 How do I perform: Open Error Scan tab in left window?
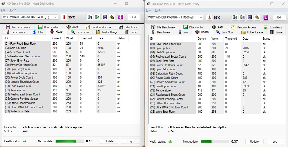click(80, 32)
